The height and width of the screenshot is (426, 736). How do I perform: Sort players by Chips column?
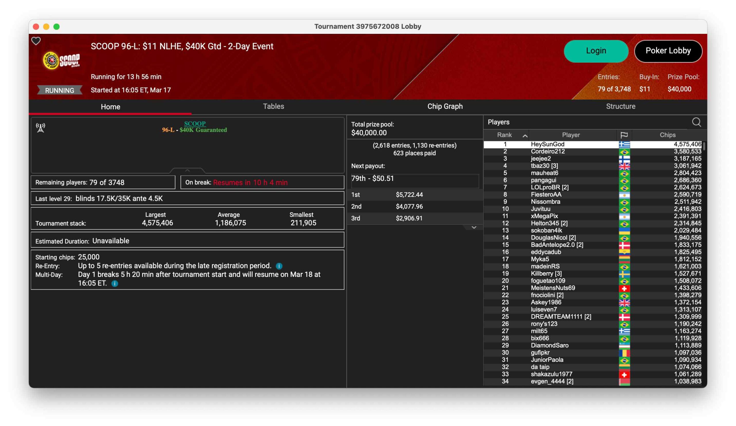pos(667,135)
